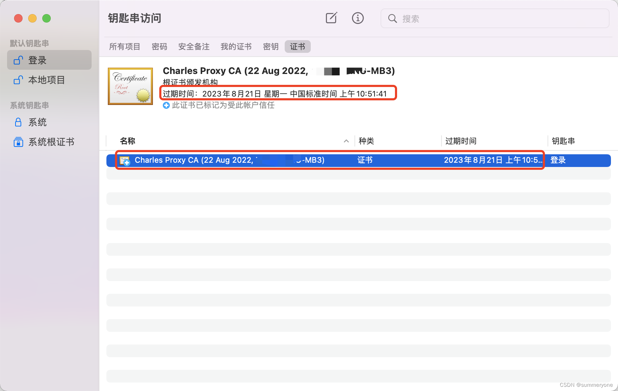Screen dimensions: 618x391
Task: Switch to the 我的证书 tab
Action: click(236, 46)
